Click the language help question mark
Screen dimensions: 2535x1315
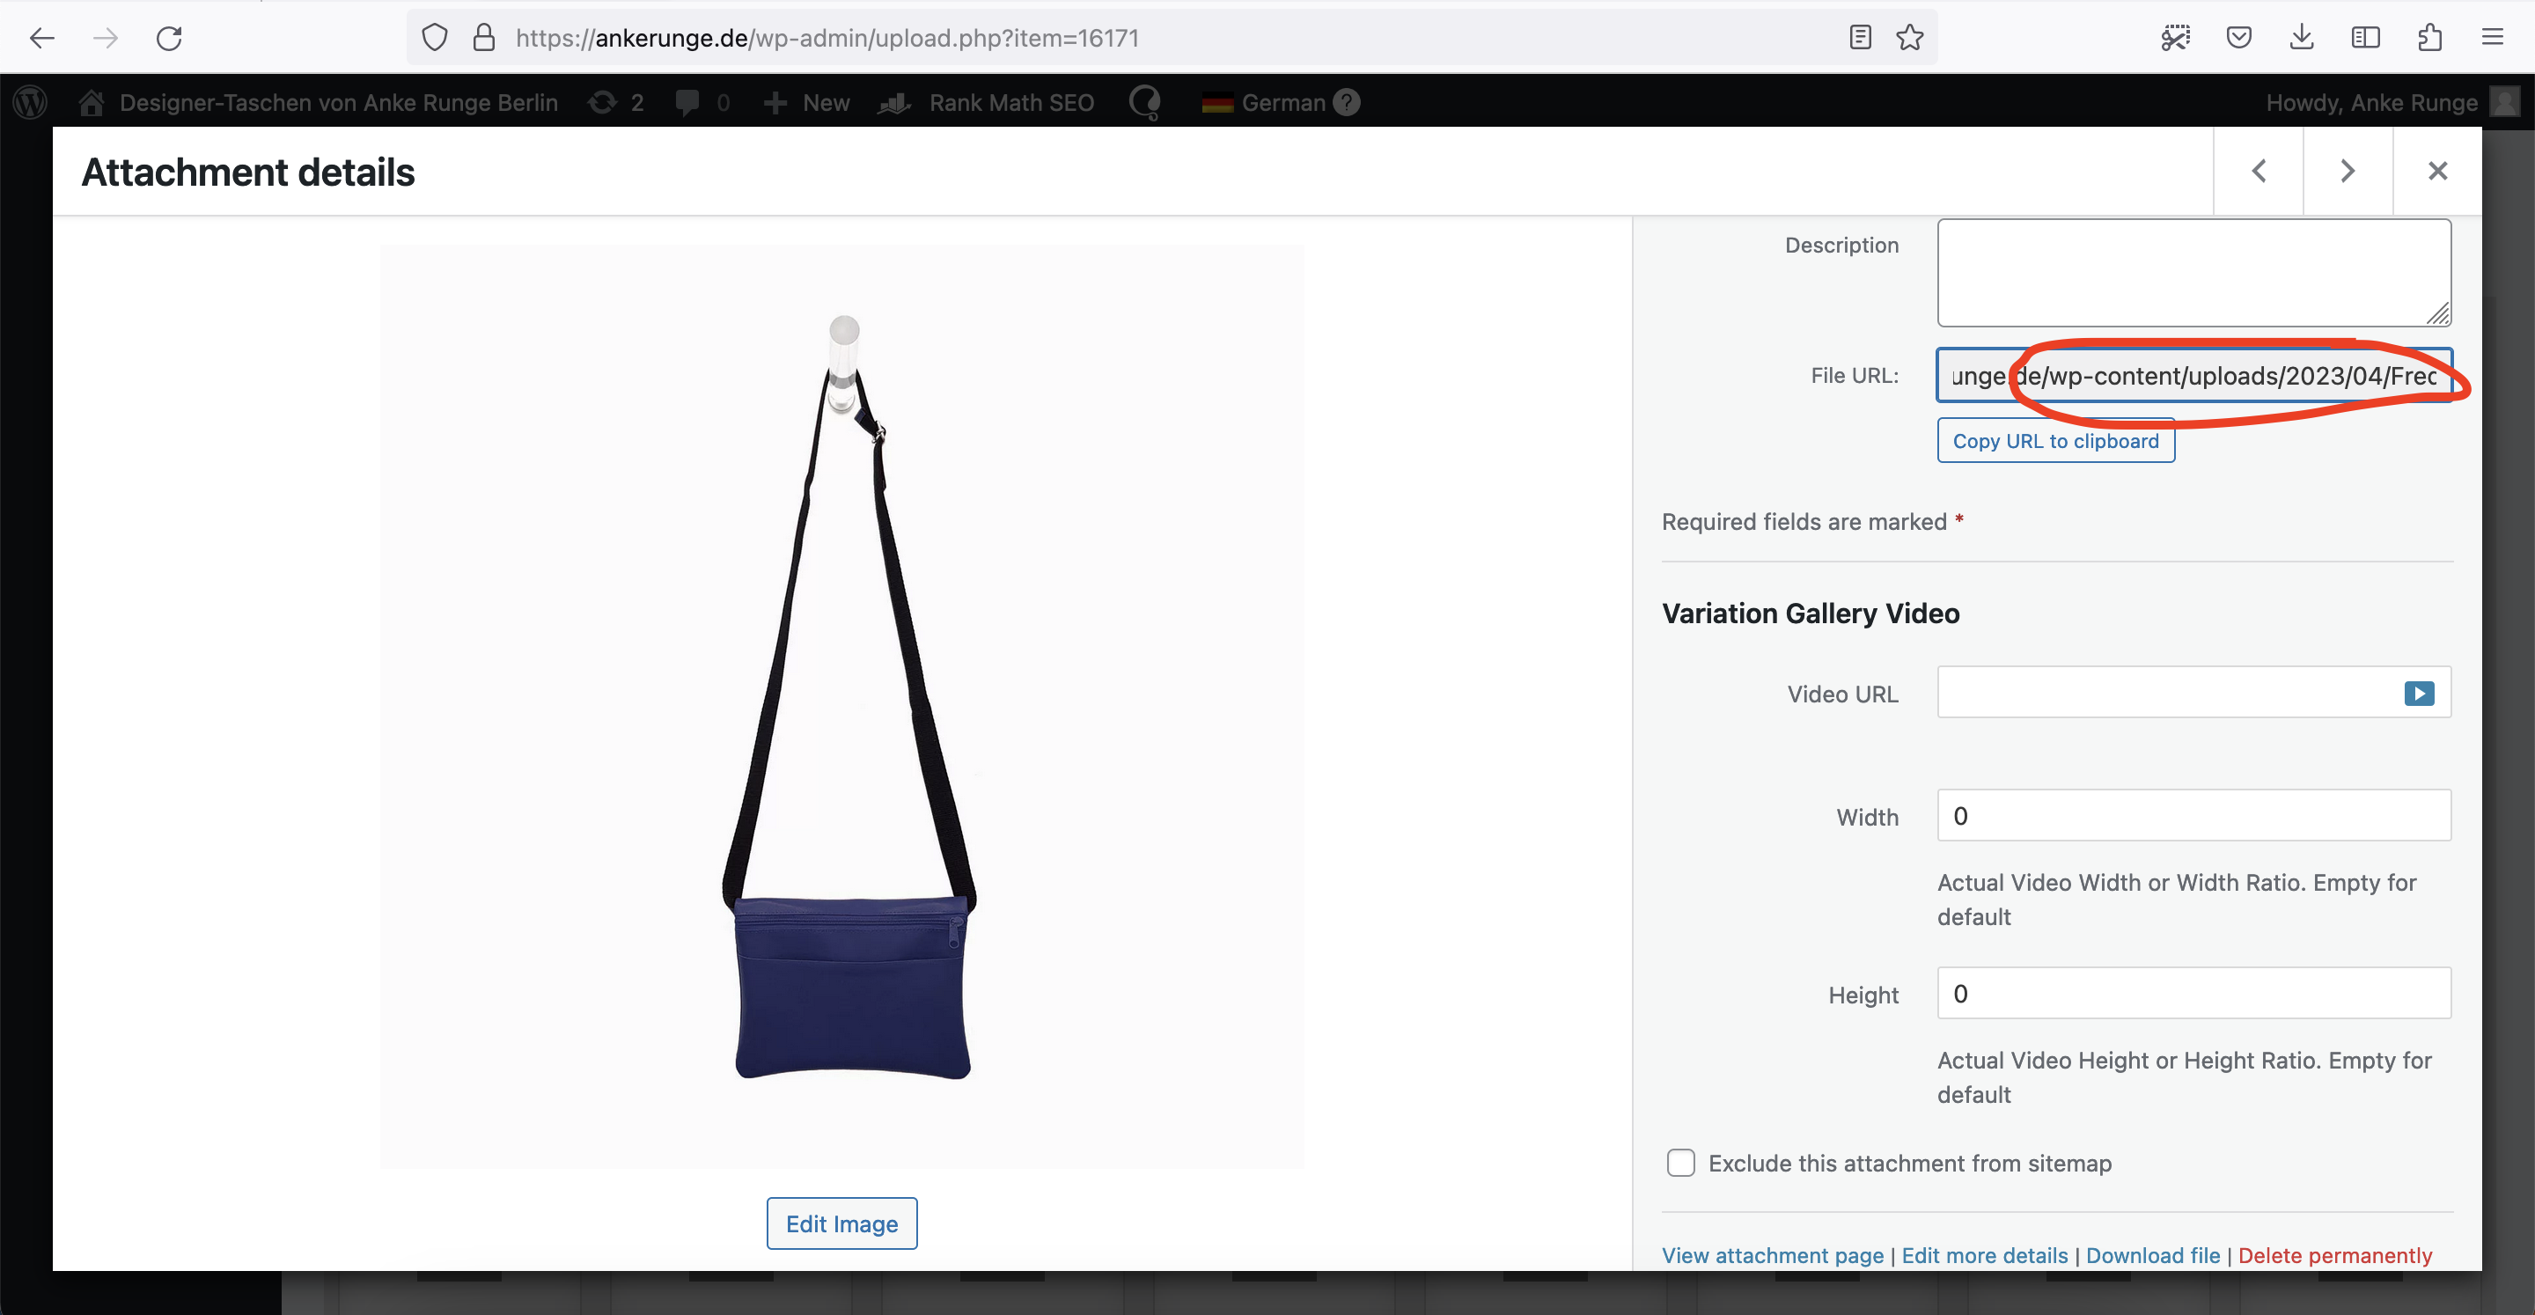click(1348, 102)
